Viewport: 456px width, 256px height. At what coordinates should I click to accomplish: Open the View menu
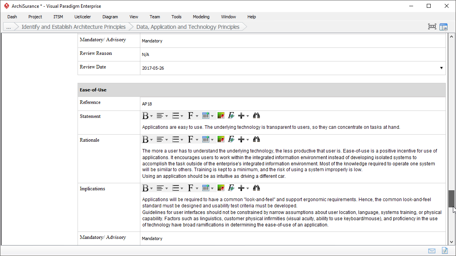click(134, 17)
